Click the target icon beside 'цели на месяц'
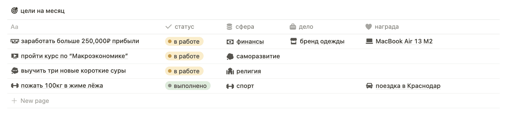The height and width of the screenshot is (119, 507). (14, 11)
